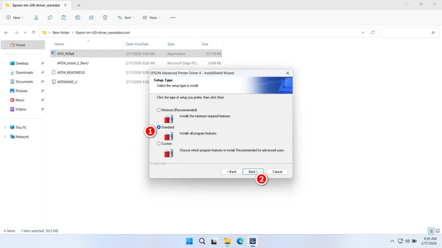This screenshot has width=442, height=248.
Task: Select the Minimum (Recommended) setup option
Action: click(159, 110)
